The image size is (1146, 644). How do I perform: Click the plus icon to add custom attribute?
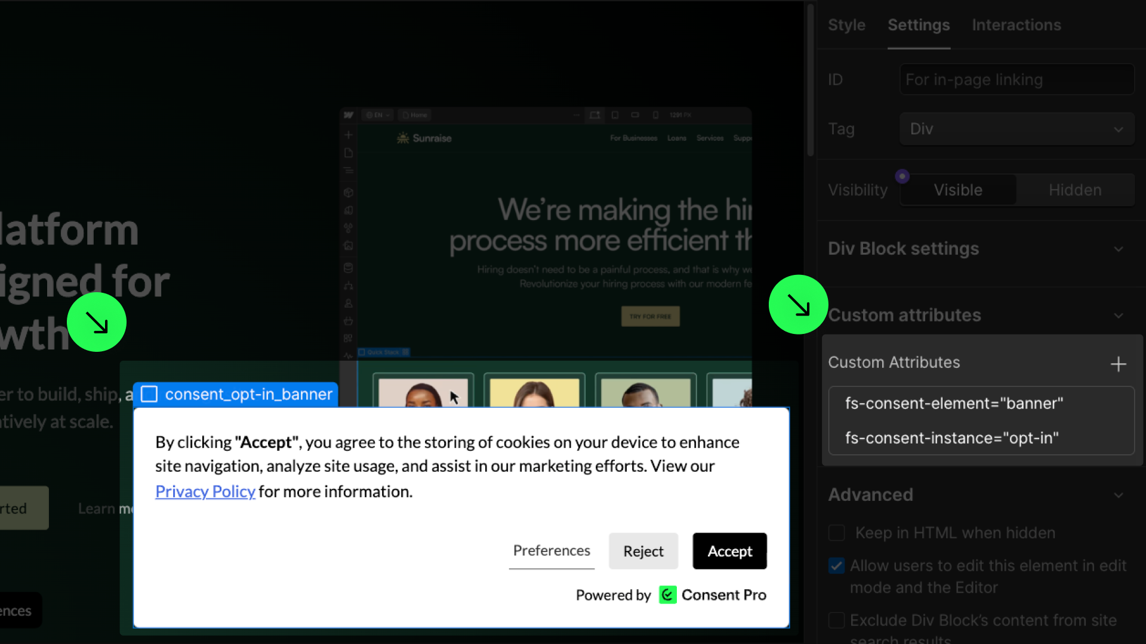coord(1118,364)
